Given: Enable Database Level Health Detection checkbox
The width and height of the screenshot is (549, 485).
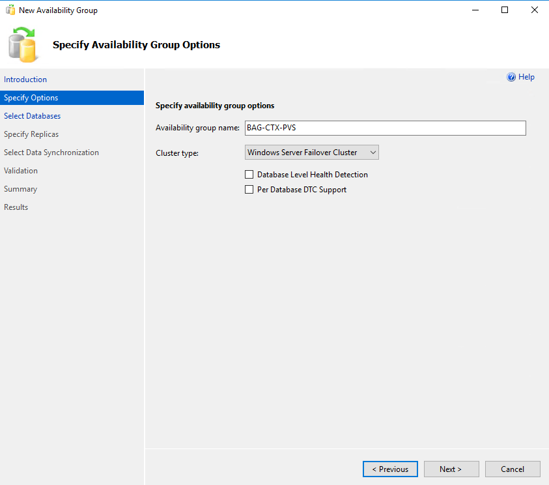Looking at the screenshot, I should coord(249,175).
